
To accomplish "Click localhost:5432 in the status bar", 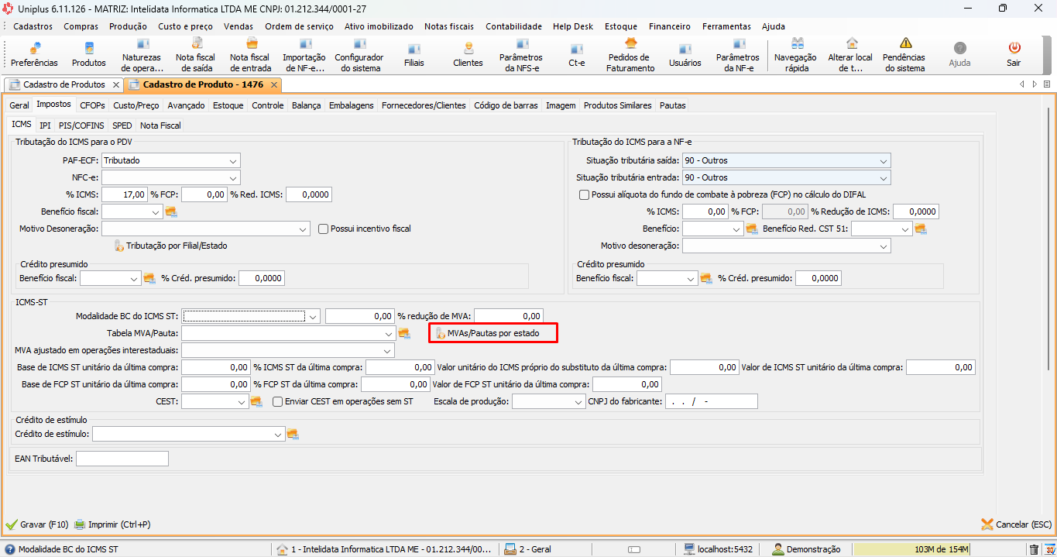I will (x=718, y=549).
